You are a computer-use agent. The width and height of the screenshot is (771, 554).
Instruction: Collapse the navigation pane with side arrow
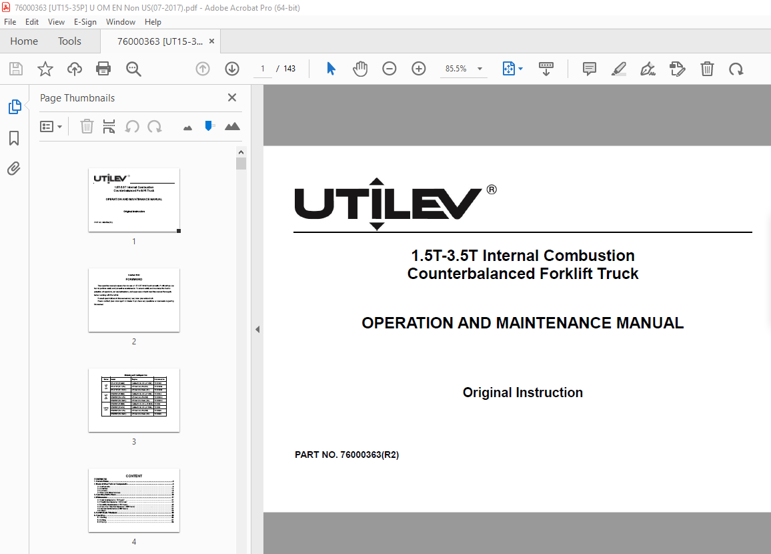(257, 330)
